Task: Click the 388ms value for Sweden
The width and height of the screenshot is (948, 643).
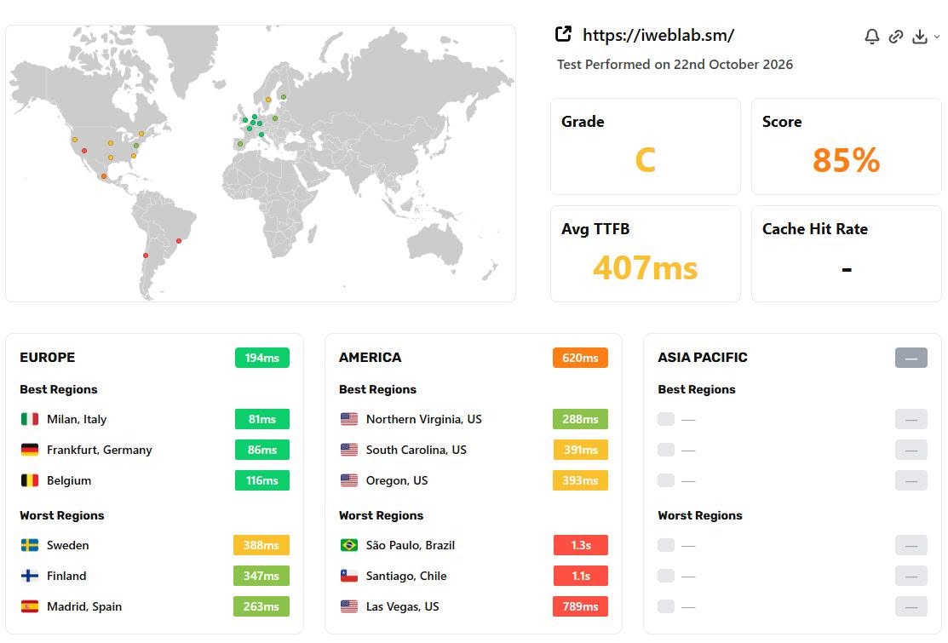Action: (261, 545)
